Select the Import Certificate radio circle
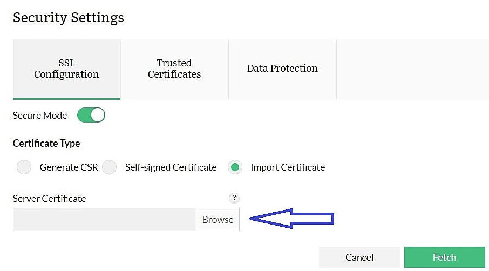Image resolution: width=489 pixels, height=271 pixels. 235,167
